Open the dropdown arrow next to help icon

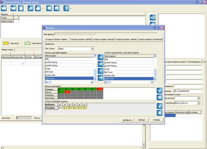(x=71, y=8)
